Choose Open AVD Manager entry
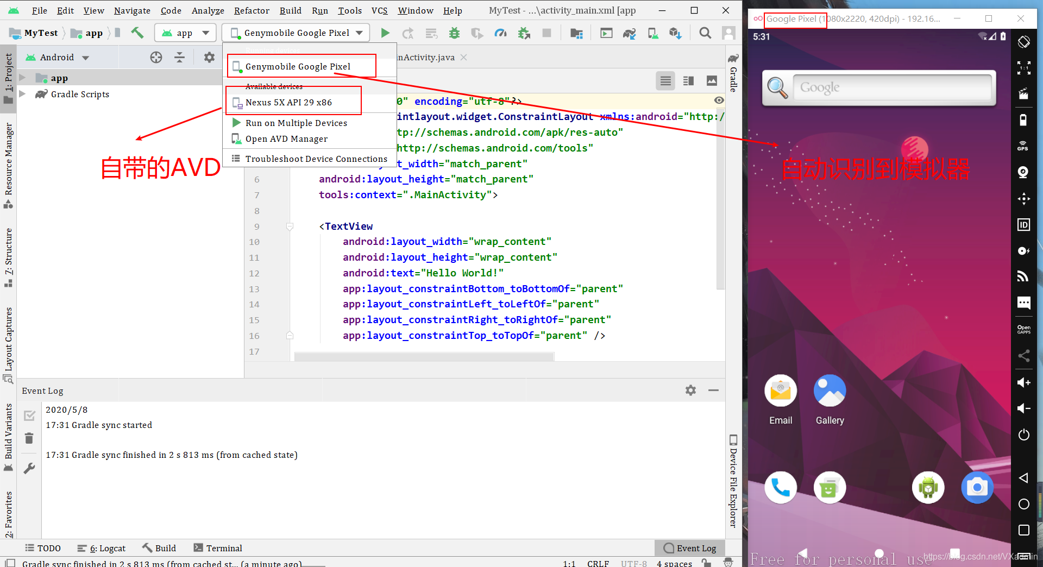This screenshot has height=567, width=1043. click(x=310, y=138)
